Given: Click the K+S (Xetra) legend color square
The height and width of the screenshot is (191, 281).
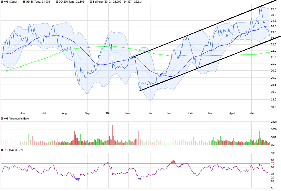Looking at the screenshot, I should [x=2, y=2].
